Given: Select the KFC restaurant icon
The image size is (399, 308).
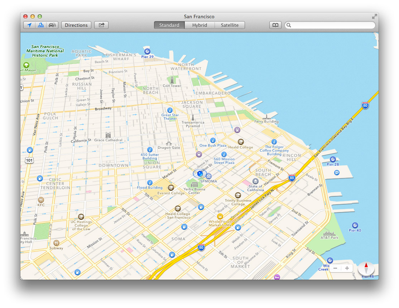Looking at the screenshot, I should 41,200.
